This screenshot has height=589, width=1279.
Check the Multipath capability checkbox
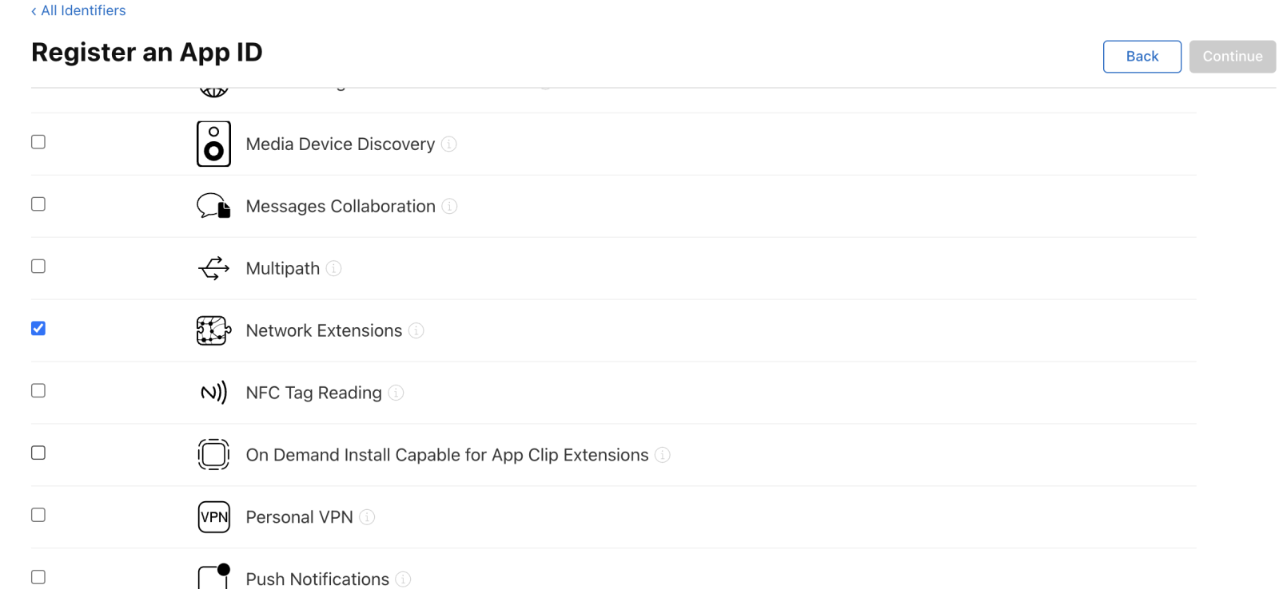click(38, 267)
